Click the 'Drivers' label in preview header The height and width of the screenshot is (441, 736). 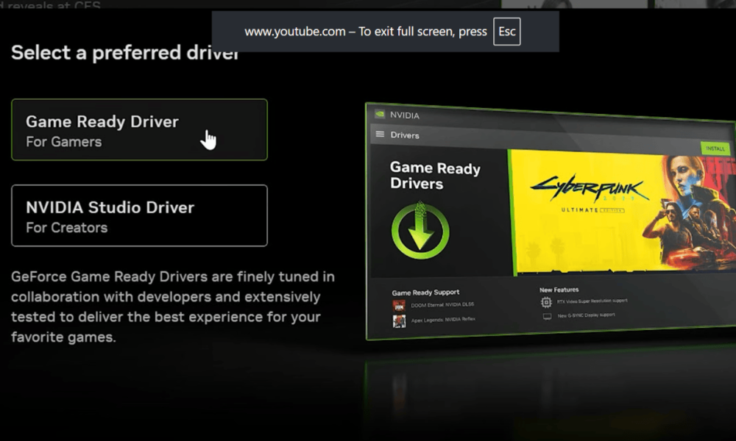[x=405, y=135]
